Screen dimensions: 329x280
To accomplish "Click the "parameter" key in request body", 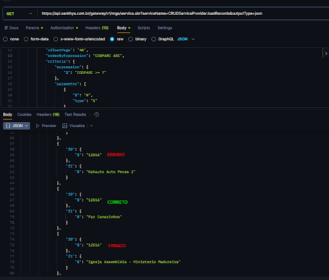I will pos(67,84).
